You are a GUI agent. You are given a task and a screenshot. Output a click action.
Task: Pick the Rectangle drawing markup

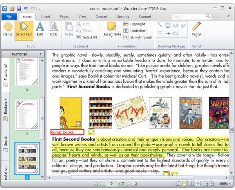(x=160, y=33)
